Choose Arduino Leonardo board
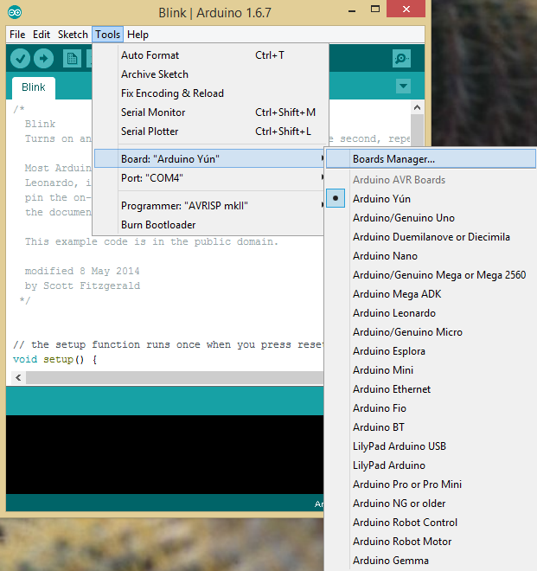The image size is (537, 571). pos(431,313)
